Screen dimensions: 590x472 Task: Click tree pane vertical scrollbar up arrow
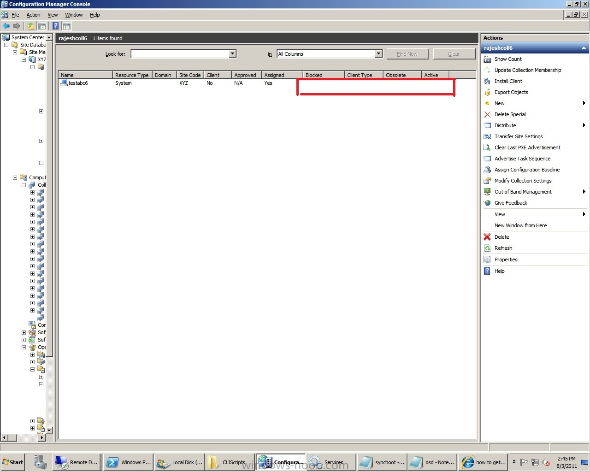tap(49, 37)
